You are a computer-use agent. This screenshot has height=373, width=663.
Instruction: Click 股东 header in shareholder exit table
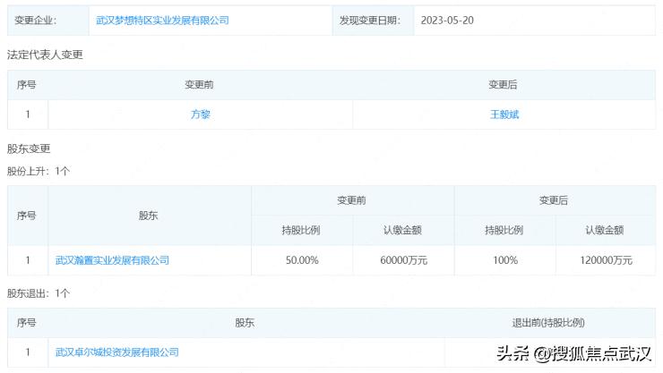coord(245,323)
